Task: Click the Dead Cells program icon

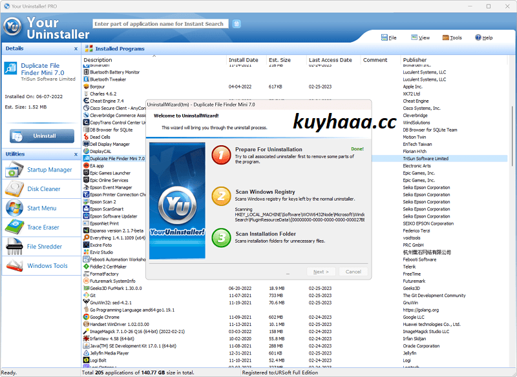Action: pos(86,137)
